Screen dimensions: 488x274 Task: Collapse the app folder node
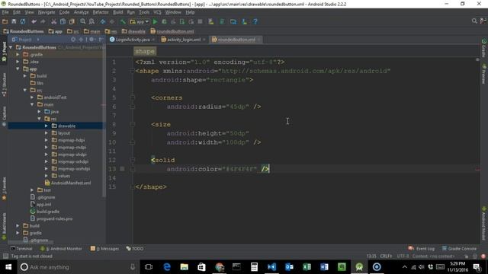(x=18, y=68)
